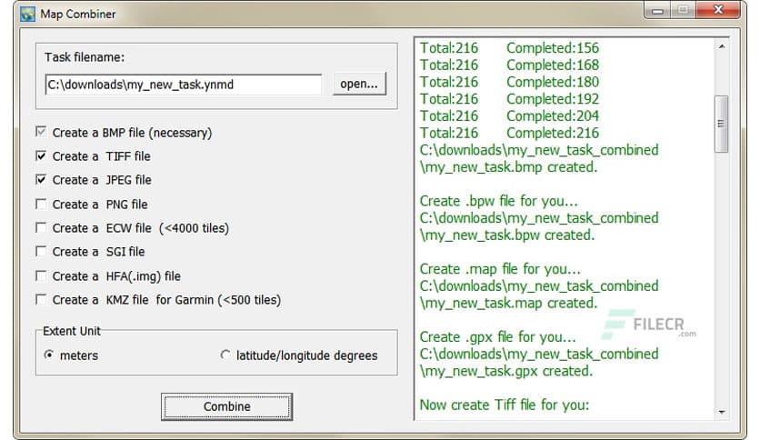Click the 'Extent Unit' group label
This screenshot has width=760, height=440.
(x=71, y=331)
